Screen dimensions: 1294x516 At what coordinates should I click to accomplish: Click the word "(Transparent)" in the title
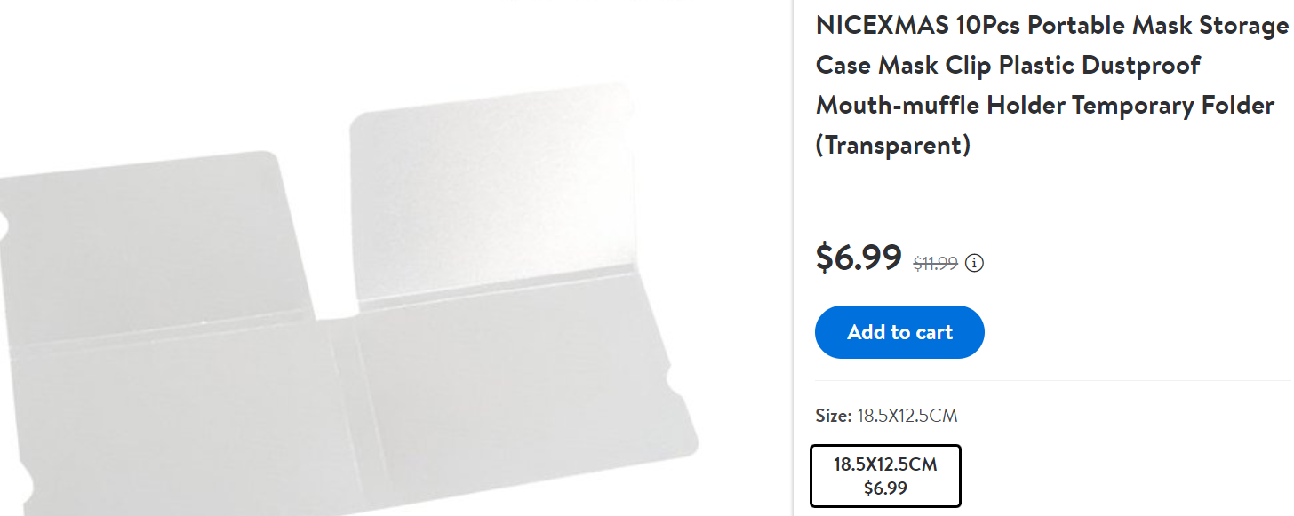point(892,145)
